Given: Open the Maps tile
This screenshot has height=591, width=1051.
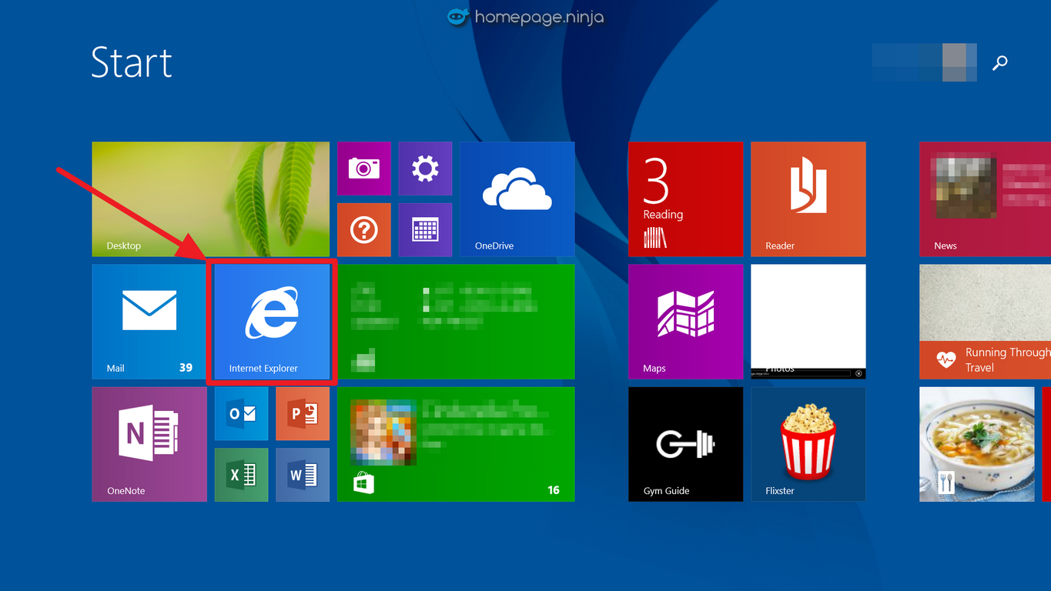Looking at the screenshot, I should click(x=686, y=322).
